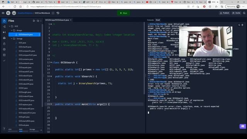Open OCEsub.java in the file tree
Viewport: 247px width, 139px height.
24,125
